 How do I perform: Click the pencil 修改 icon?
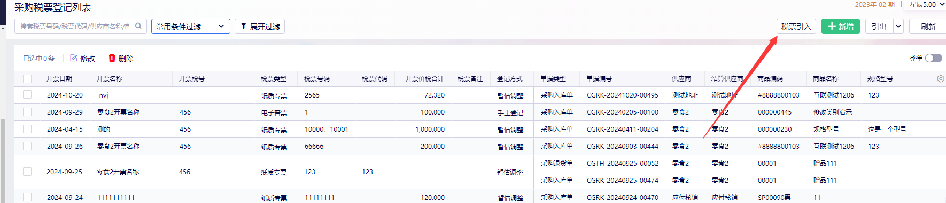74,58
